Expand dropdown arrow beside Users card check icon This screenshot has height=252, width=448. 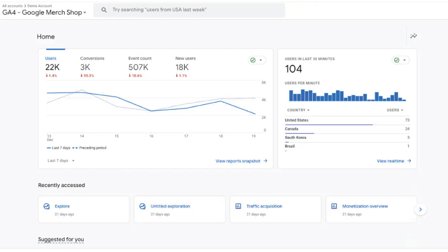[261, 60]
